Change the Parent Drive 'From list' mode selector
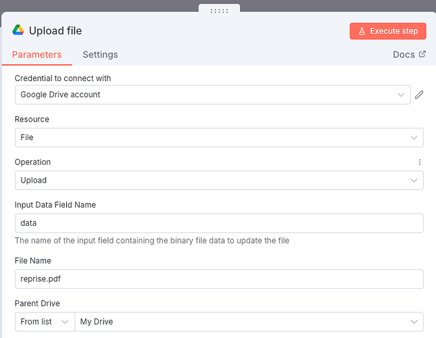This screenshot has height=338, width=436. [x=45, y=322]
